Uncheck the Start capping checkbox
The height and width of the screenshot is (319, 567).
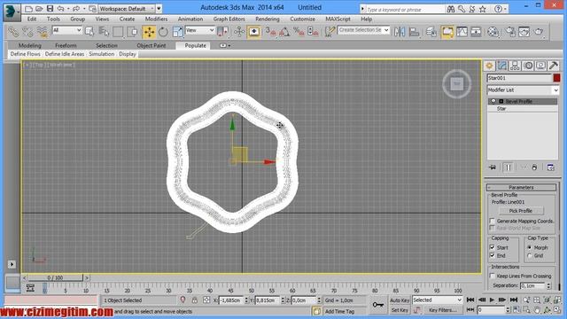coord(493,247)
